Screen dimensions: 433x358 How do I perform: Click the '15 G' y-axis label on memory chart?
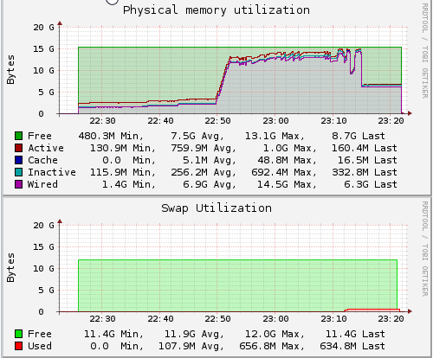43,49
